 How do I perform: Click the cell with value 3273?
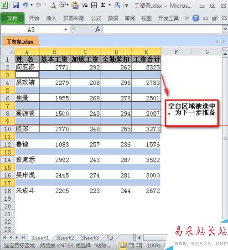[x=146, y=129]
